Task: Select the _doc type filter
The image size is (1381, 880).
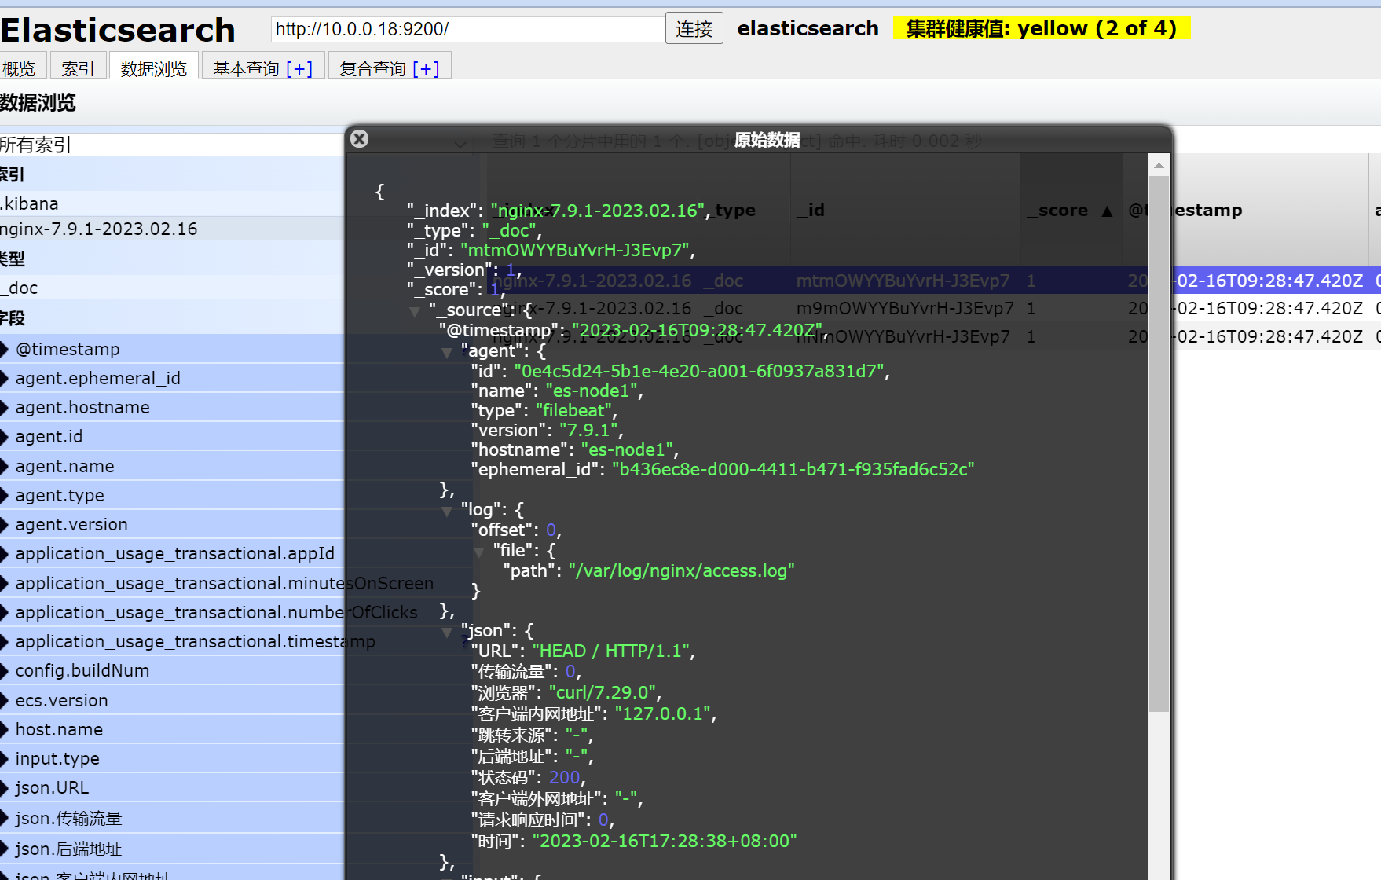Action: click(x=22, y=288)
